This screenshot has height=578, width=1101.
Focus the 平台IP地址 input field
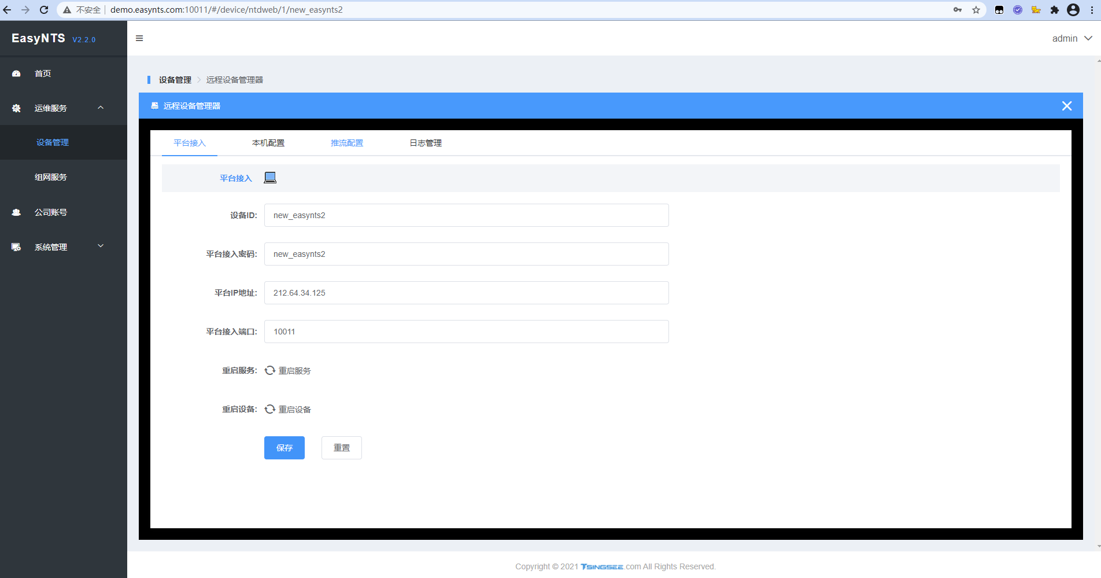tap(467, 293)
